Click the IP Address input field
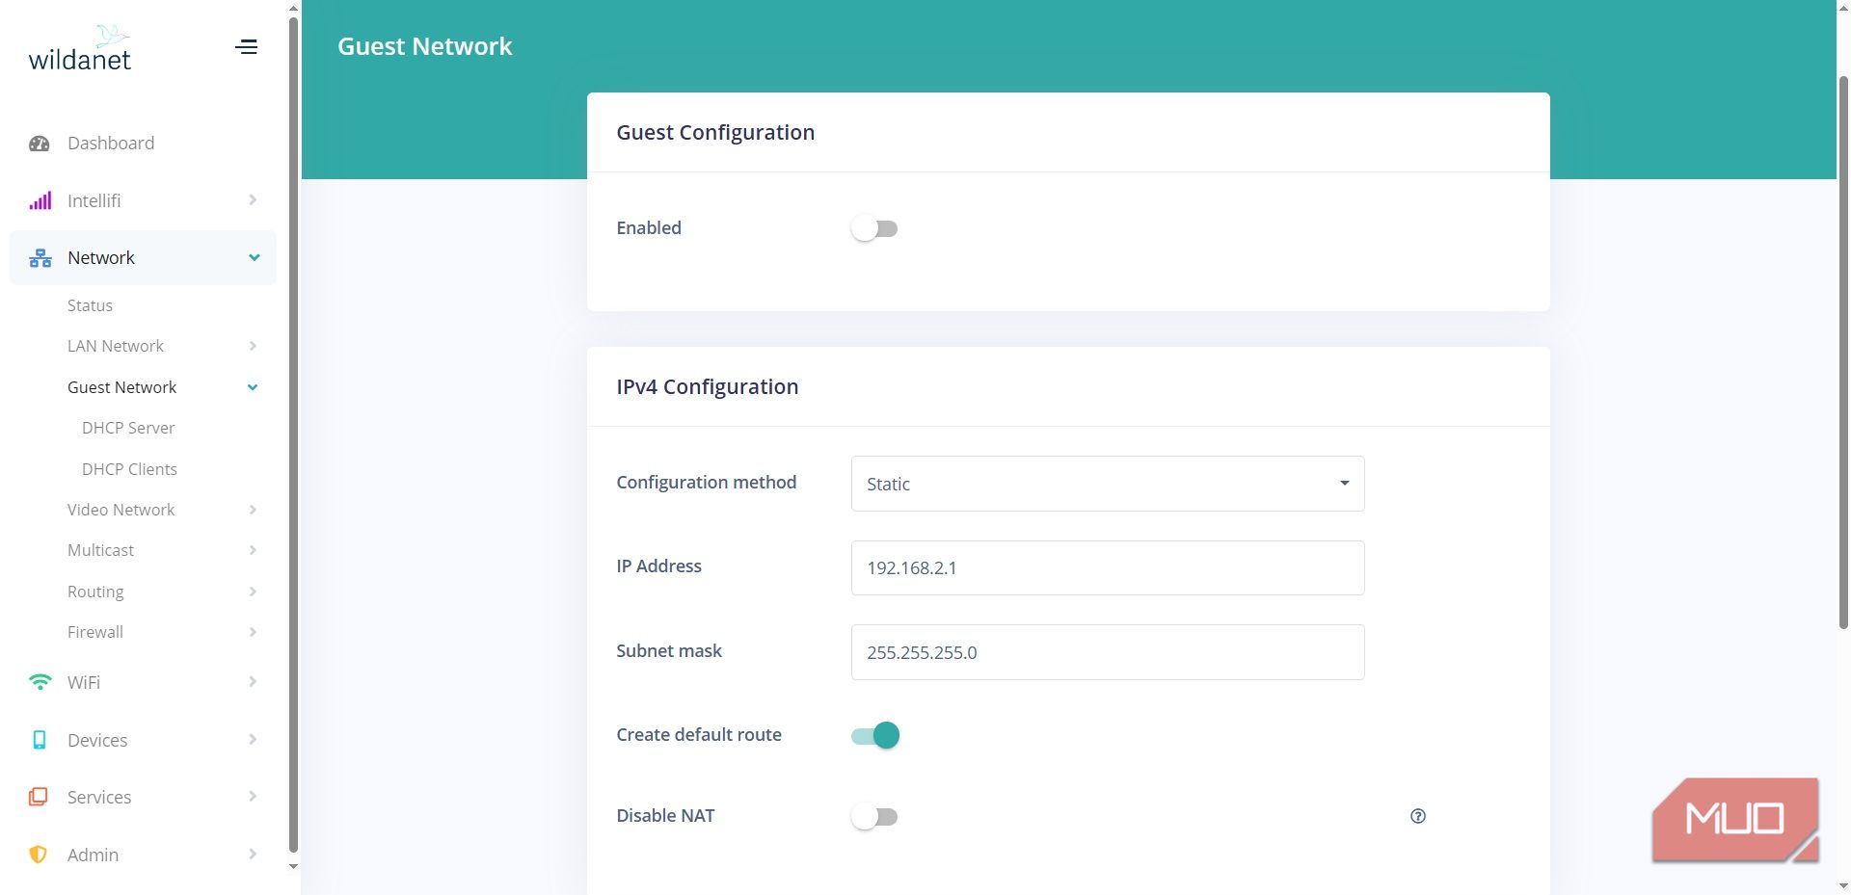Image resolution: width=1851 pixels, height=895 pixels. 1108,567
